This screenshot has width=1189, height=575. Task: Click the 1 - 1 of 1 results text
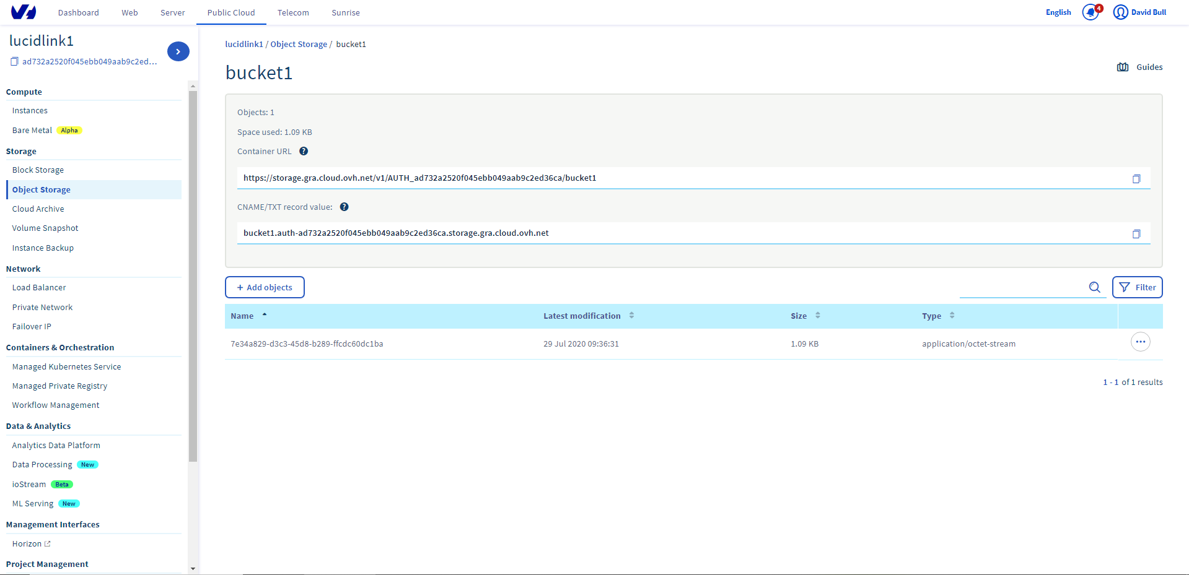1133,383
